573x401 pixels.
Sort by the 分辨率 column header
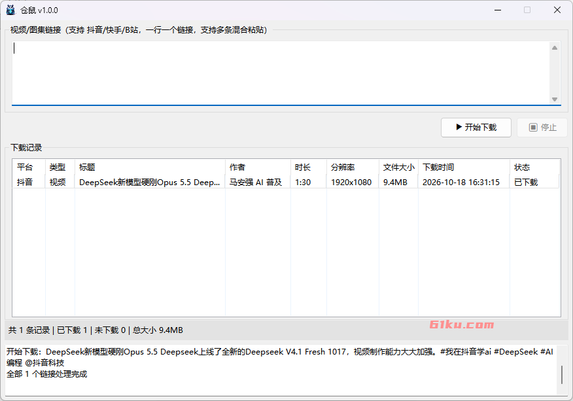coord(353,167)
